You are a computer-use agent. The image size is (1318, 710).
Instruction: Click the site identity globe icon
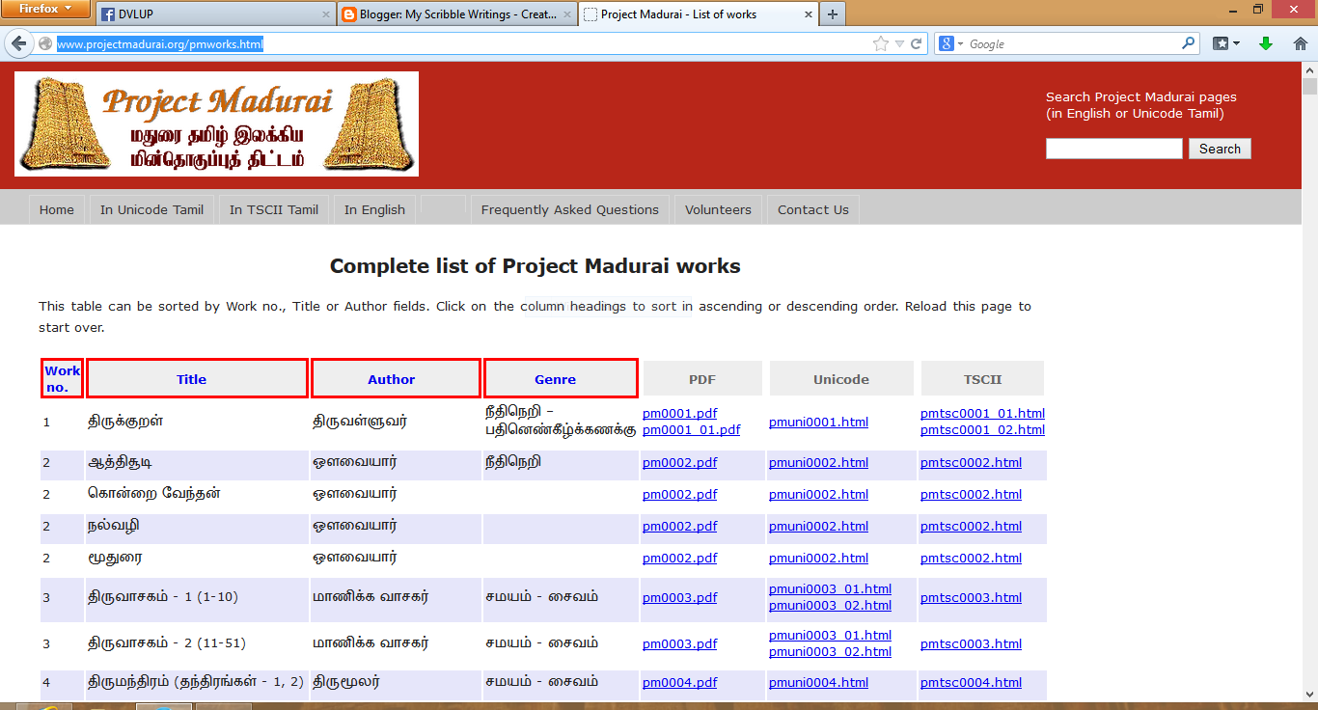(x=44, y=44)
